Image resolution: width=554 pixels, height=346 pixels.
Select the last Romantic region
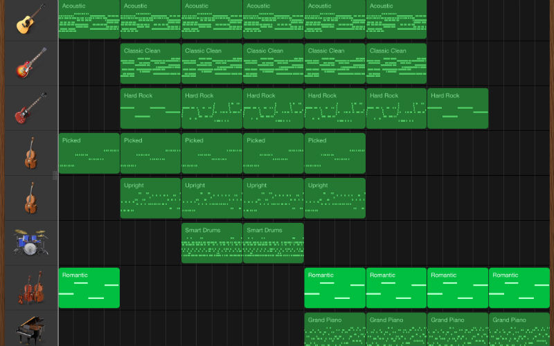519,288
